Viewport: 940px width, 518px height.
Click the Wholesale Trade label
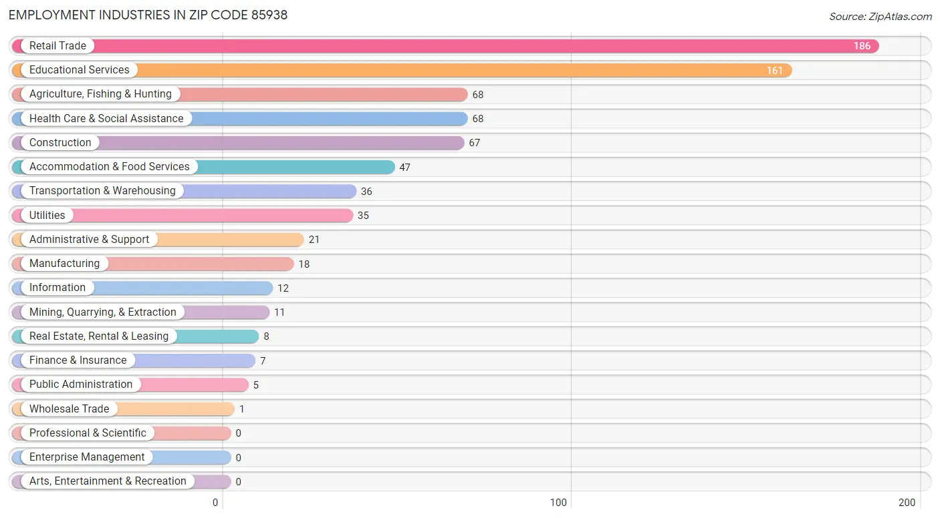(x=70, y=409)
